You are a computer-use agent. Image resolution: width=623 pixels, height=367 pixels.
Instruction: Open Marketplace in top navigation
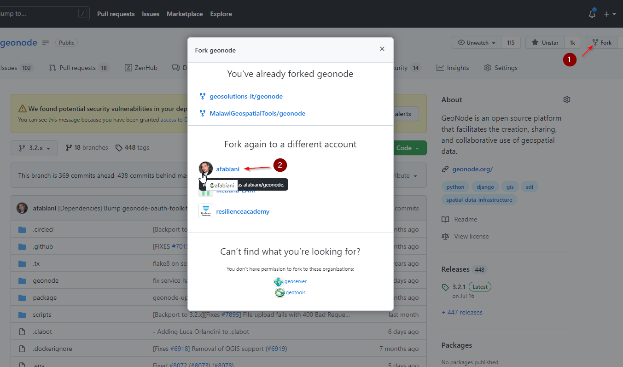(x=185, y=14)
